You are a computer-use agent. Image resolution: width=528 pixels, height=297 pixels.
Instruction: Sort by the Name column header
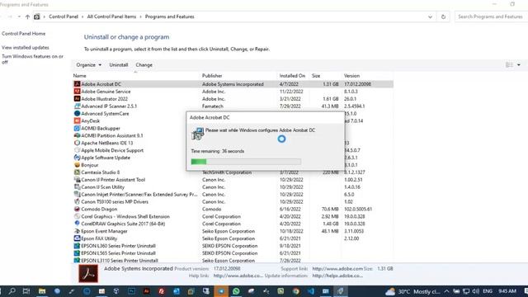[79, 75]
